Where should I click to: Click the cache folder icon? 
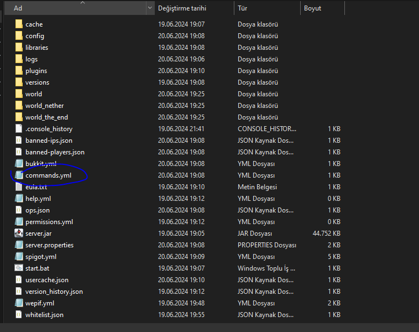(x=19, y=24)
